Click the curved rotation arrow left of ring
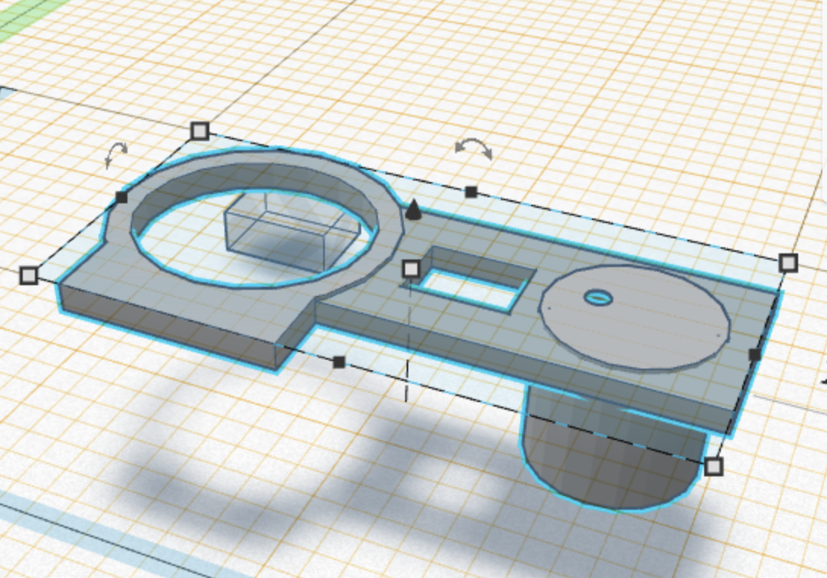Viewport: 827px width, 578px height. click(115, 154)
